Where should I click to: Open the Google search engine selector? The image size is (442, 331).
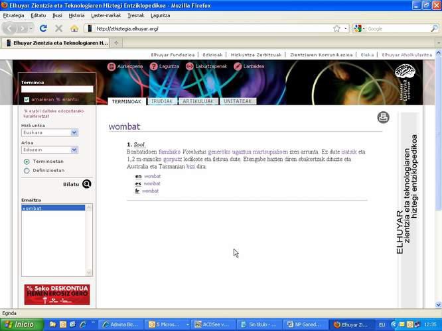click(359, 28)
